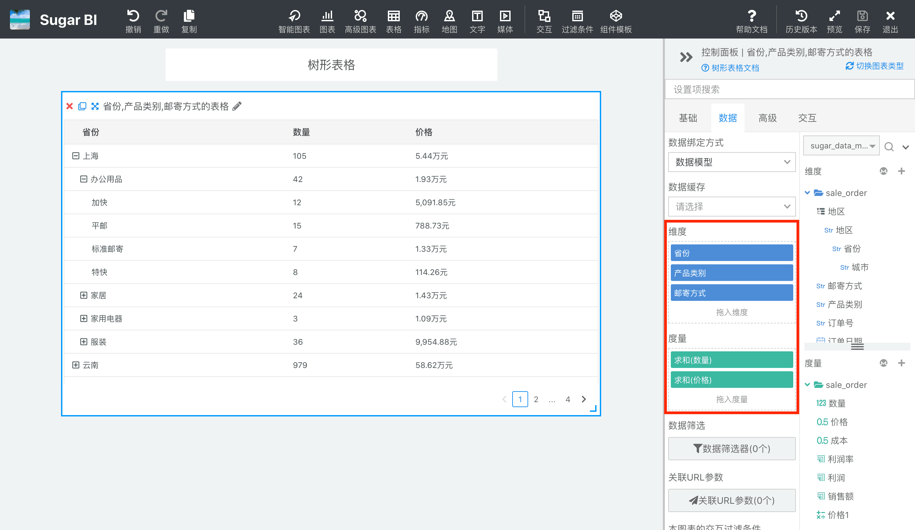
Task: Click the 保存 save icon
Action: [862, 16]
